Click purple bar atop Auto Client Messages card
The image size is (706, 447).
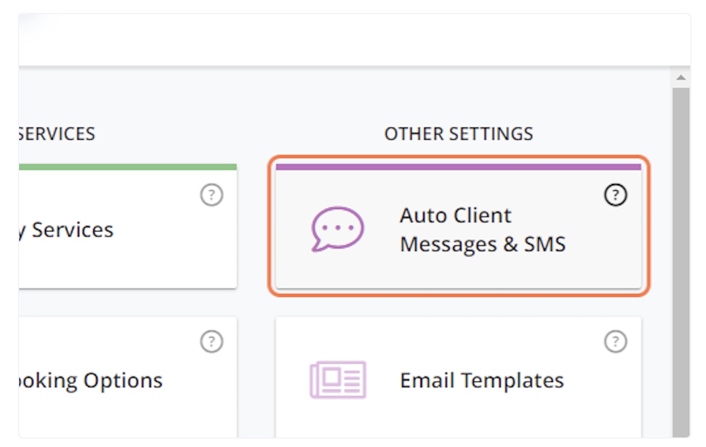(x=458, y=167)
